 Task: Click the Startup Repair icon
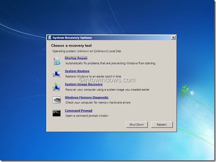(x=57, y=61)
